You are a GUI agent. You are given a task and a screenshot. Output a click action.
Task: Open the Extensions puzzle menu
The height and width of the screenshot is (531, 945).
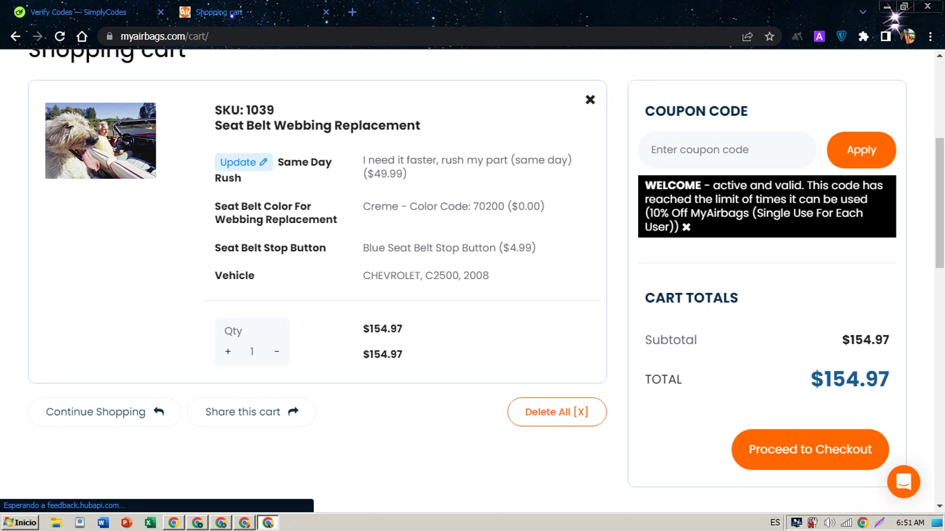[x=863, y=37]
